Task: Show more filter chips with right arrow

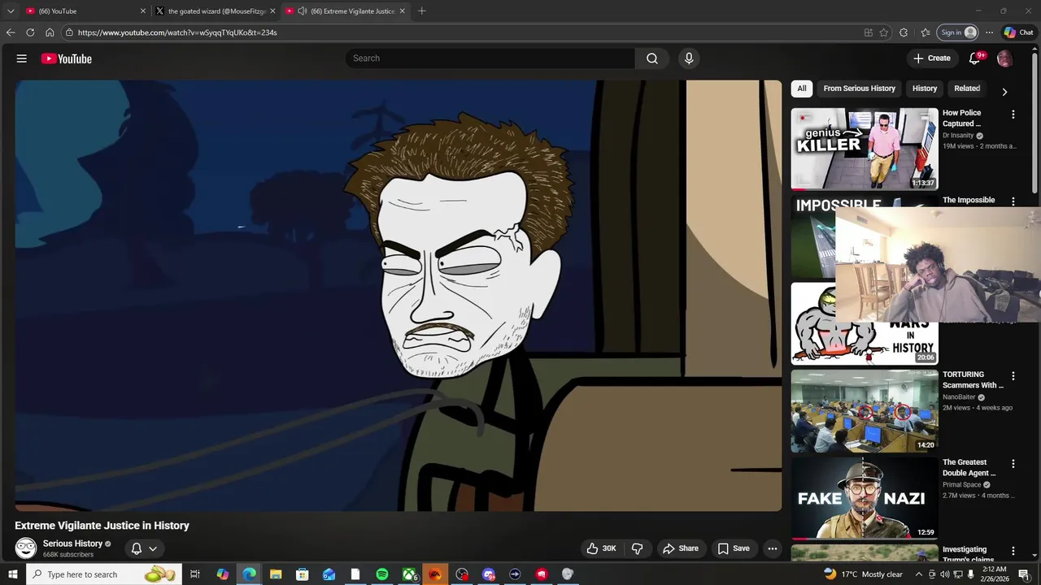Action: click(1004, 92)
